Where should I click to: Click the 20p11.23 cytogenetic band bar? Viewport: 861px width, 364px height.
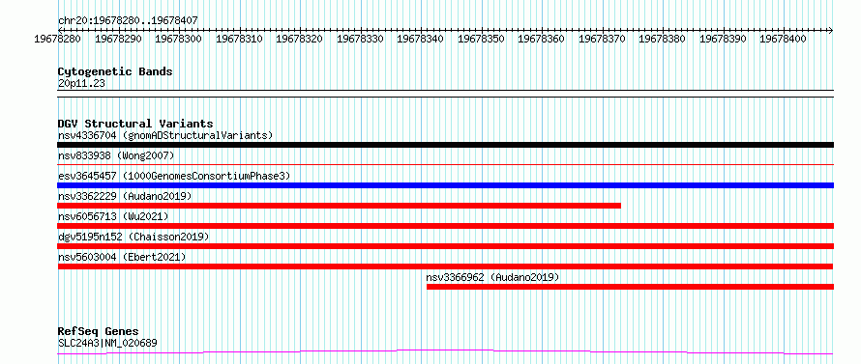[x=445, y=94]
